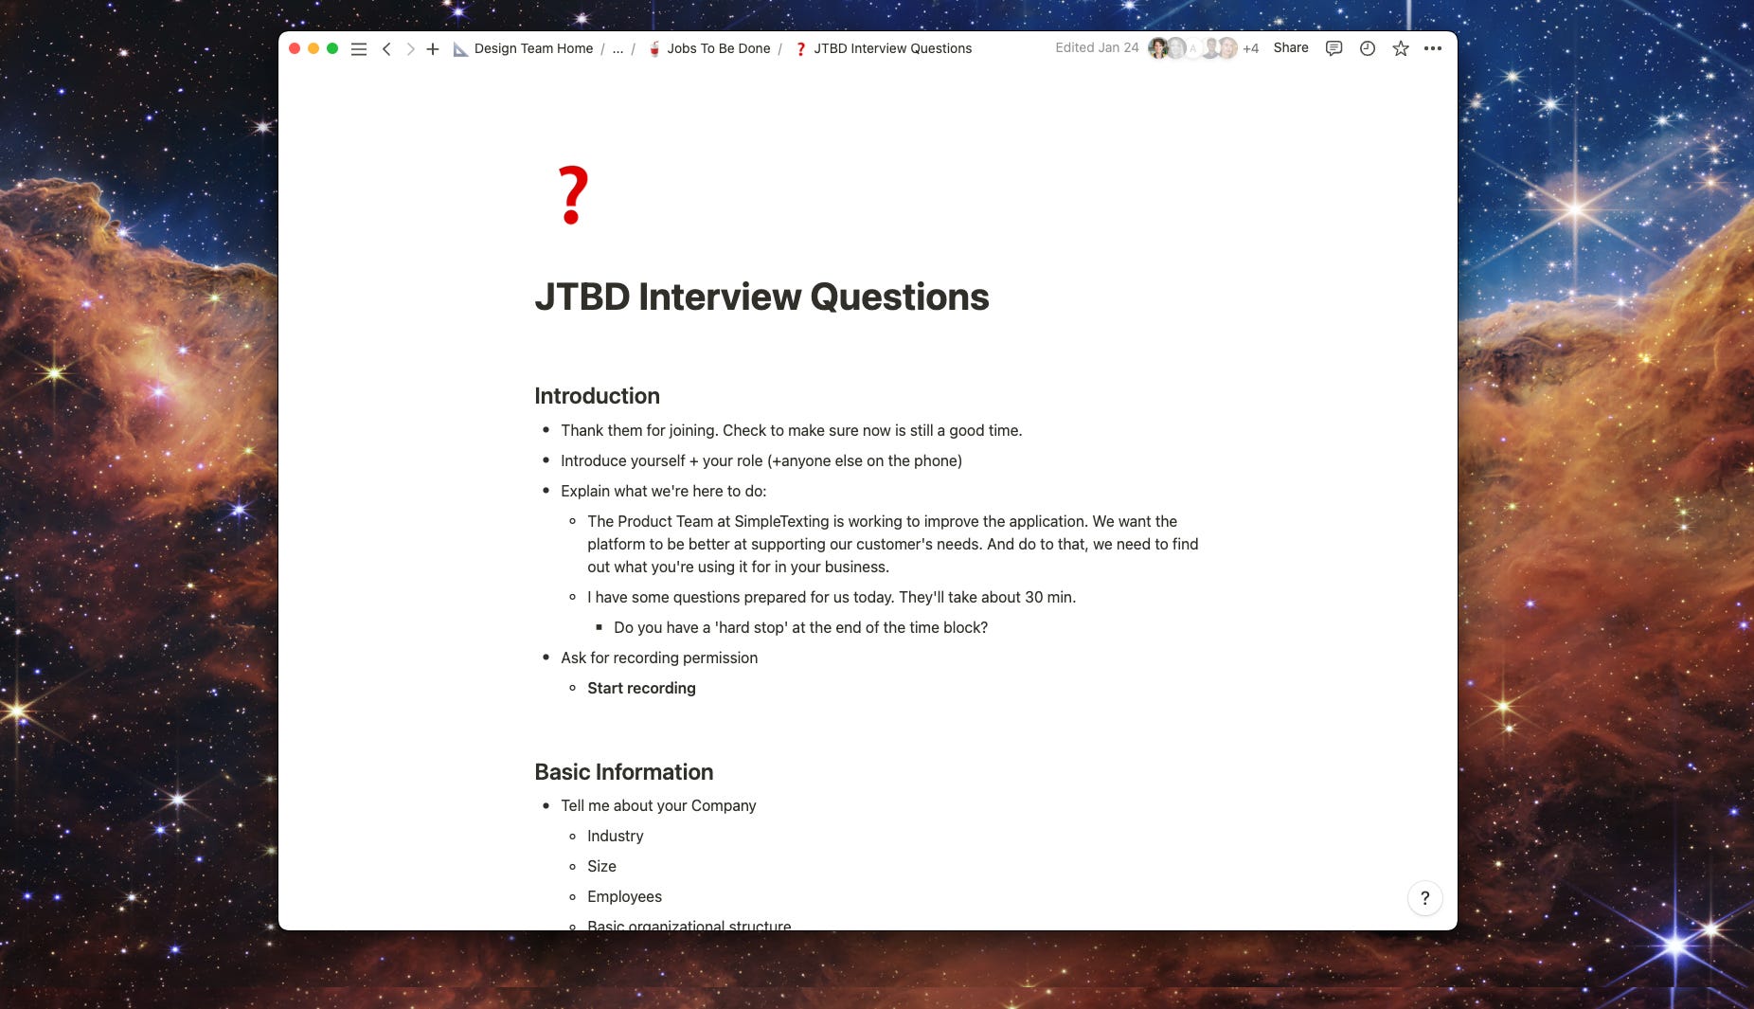This screenshot has width=1754, height=1009.
Task: Click 'Explain what we're here to do' bullet
Action: [x=663, y=491]
